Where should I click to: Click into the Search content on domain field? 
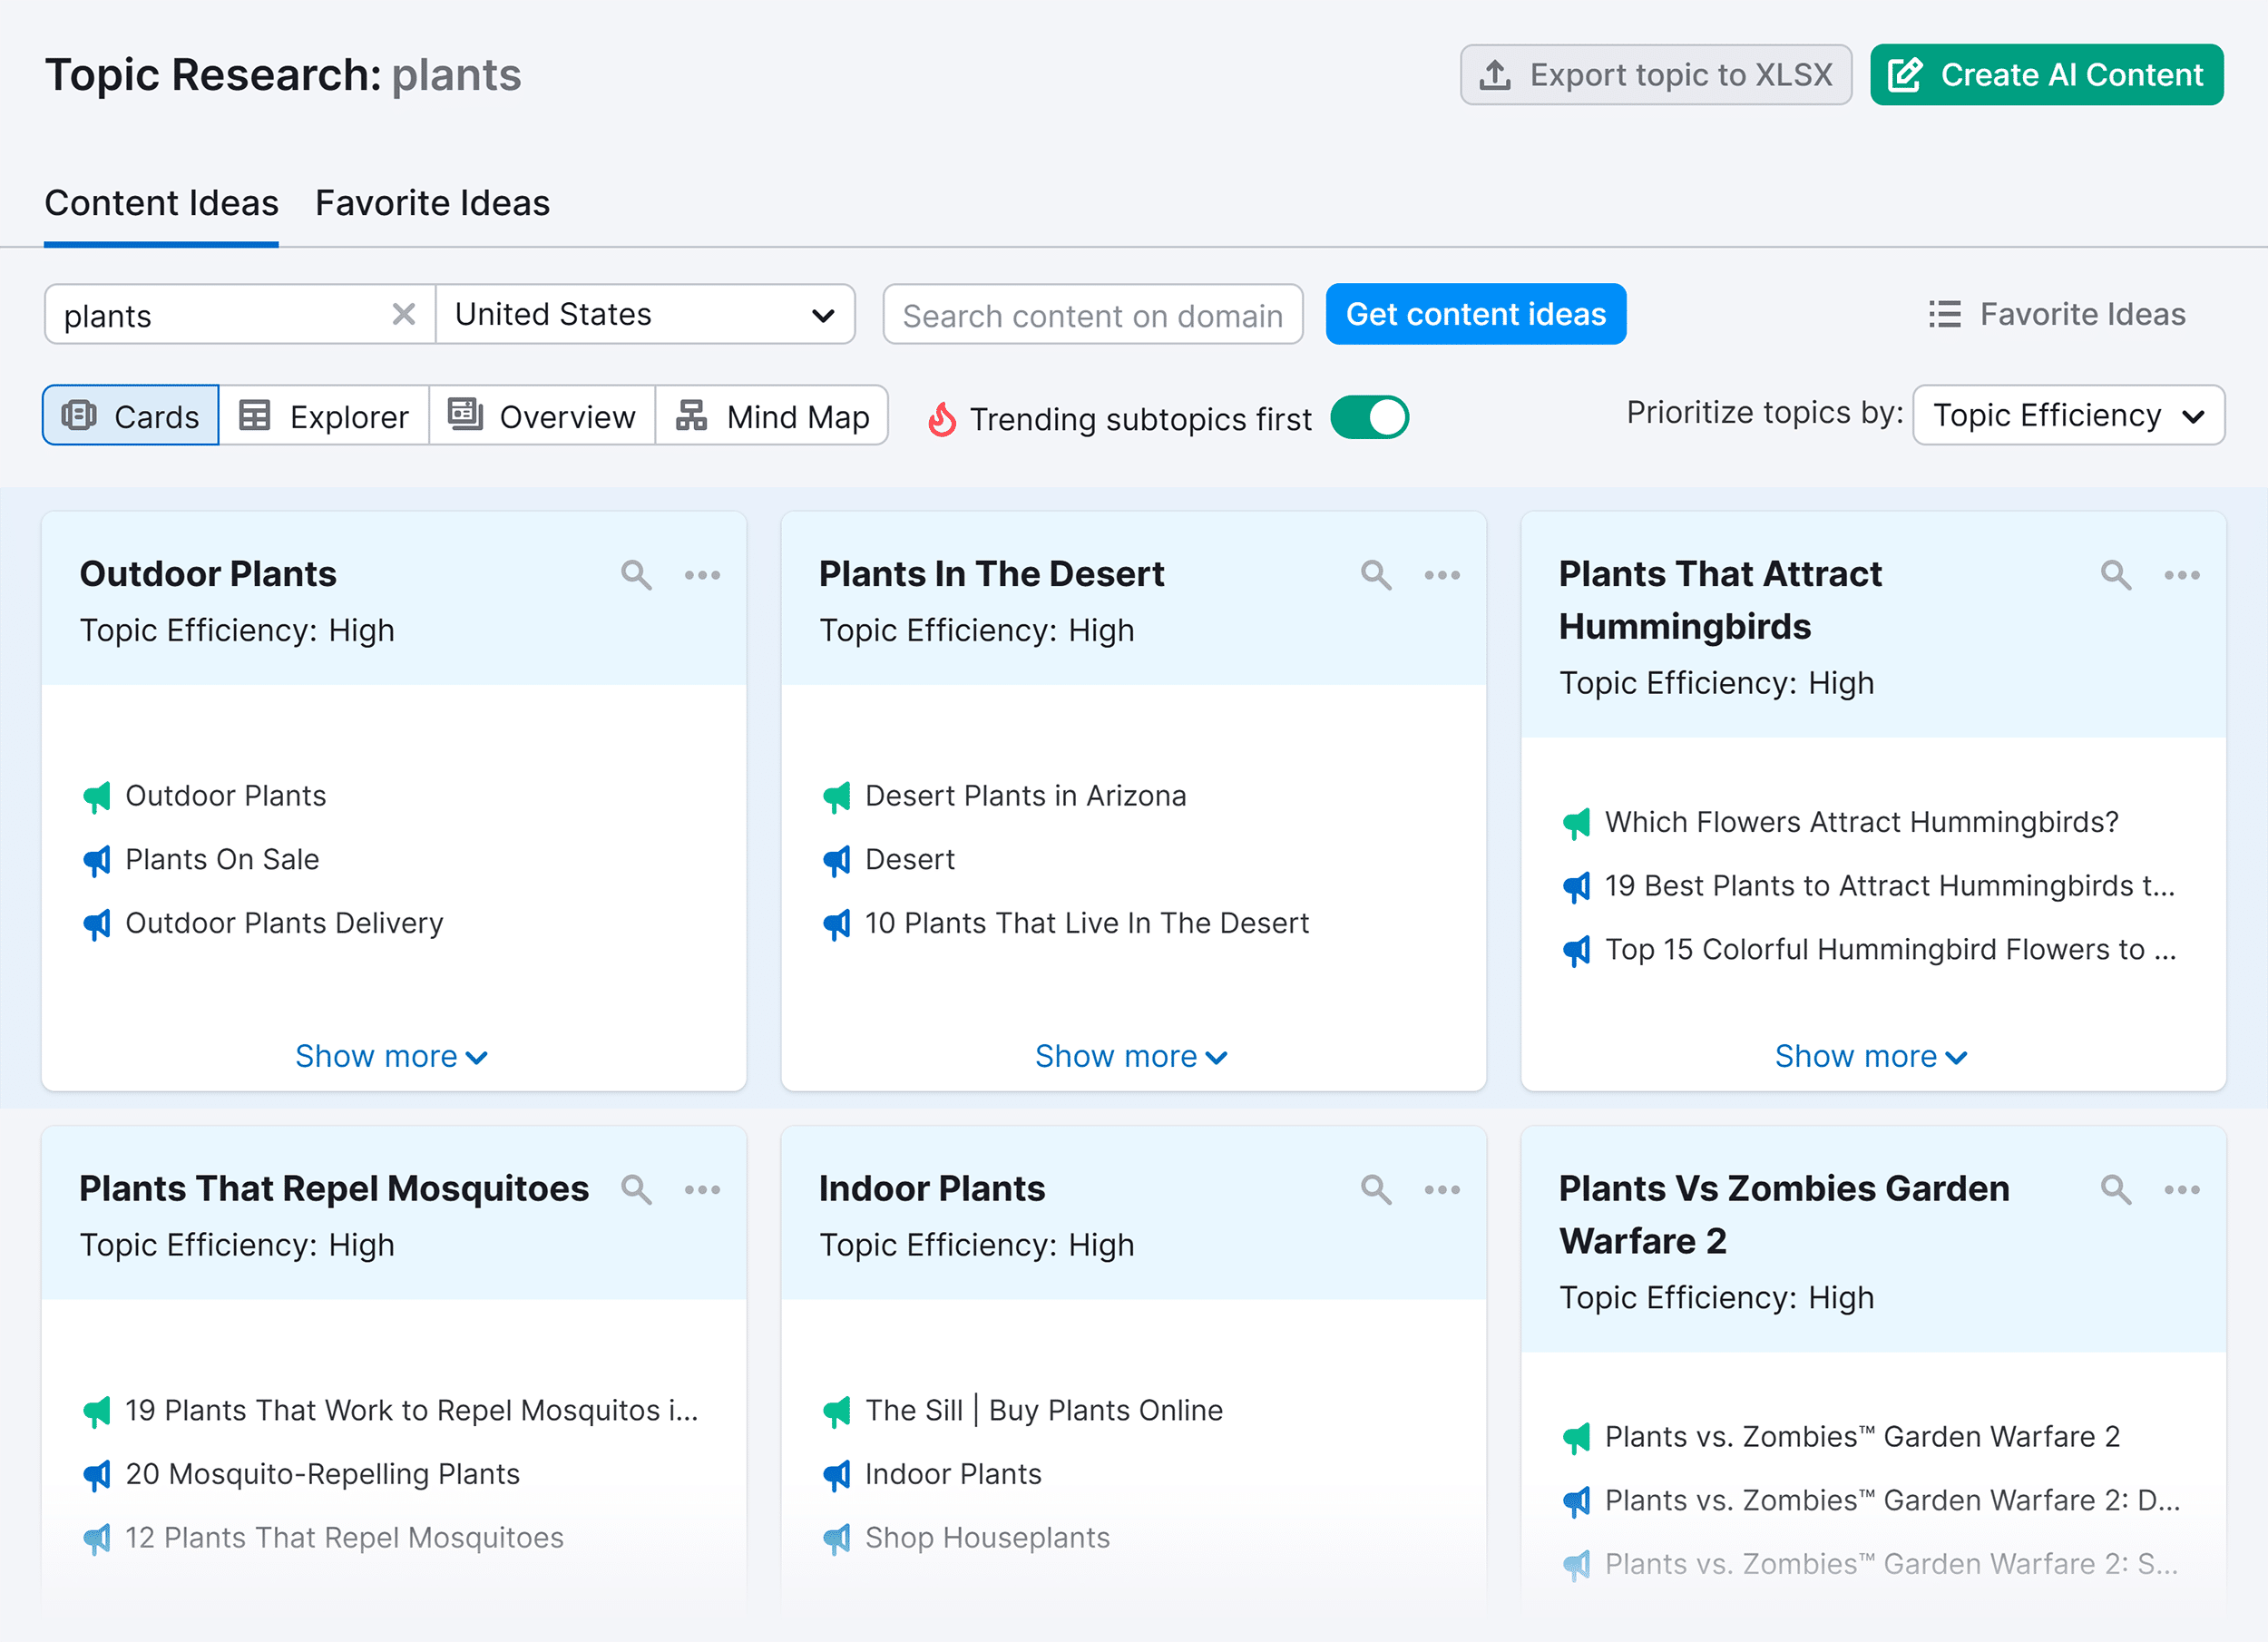(x=1092, y=314)
